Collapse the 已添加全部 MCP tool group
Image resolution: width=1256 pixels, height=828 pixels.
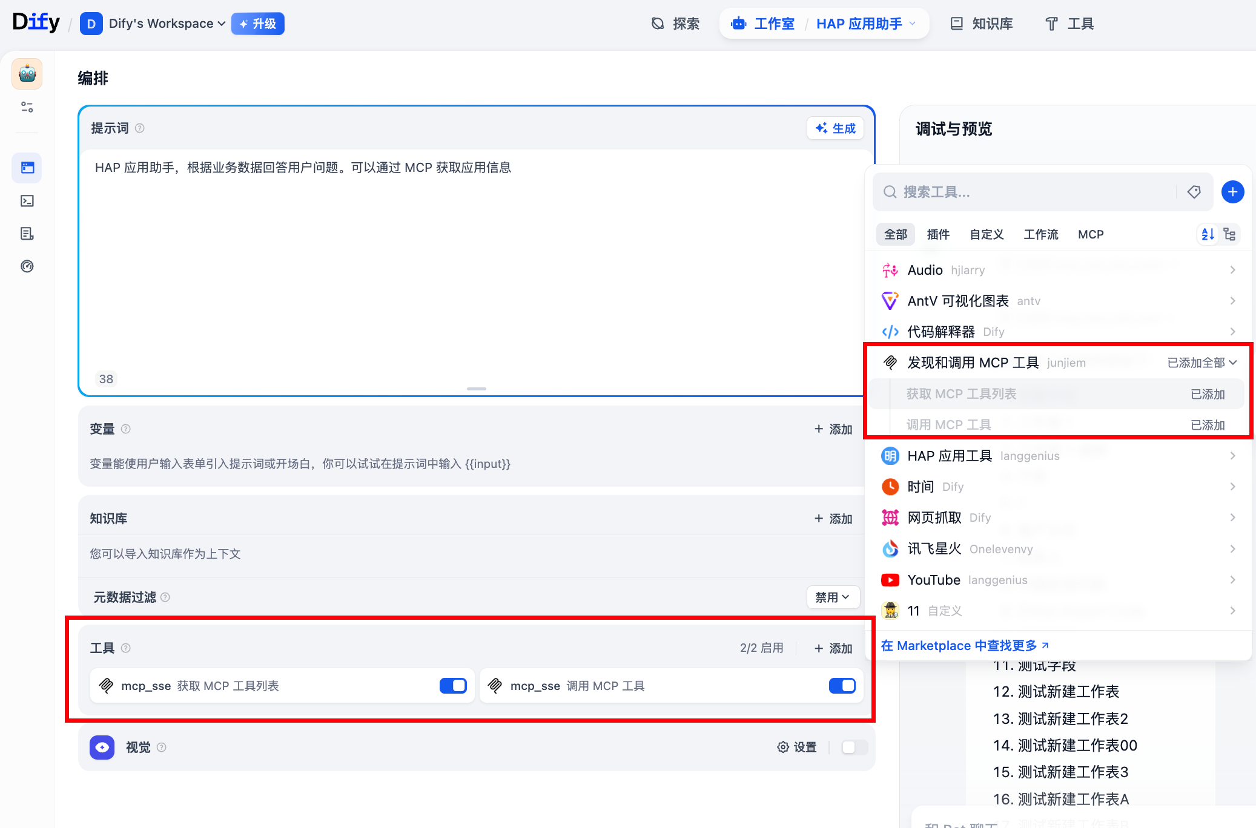1201,363
